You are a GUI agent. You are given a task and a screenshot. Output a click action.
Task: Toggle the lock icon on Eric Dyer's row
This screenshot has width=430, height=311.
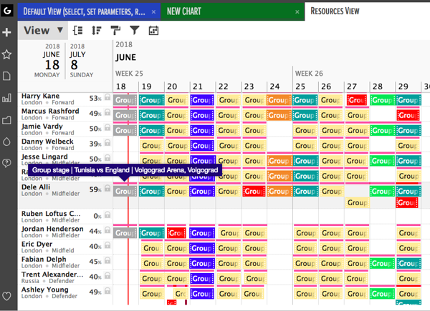(107, 245)
